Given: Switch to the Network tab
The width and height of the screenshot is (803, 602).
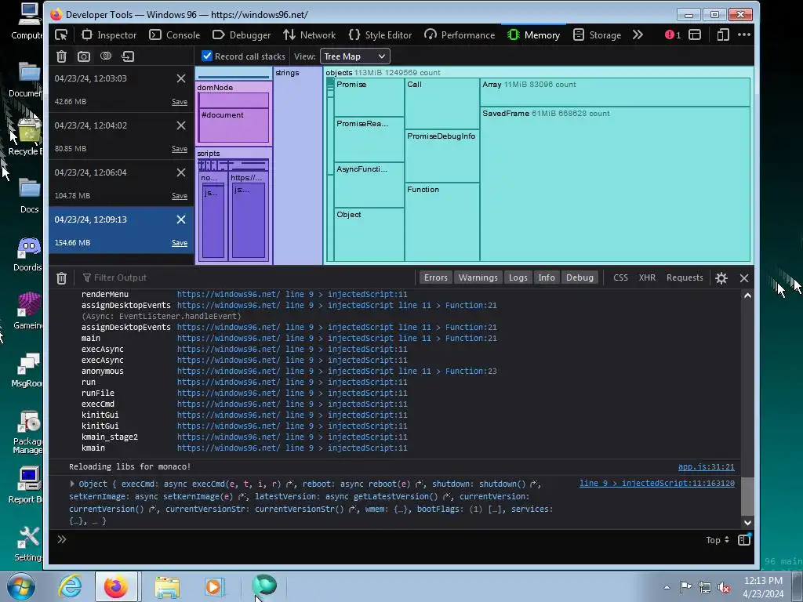Looking at the screenshot, I should (309, 34).
